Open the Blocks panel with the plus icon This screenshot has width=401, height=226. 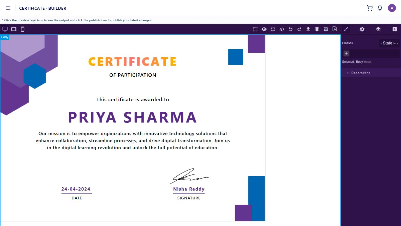tap(394, 29)
